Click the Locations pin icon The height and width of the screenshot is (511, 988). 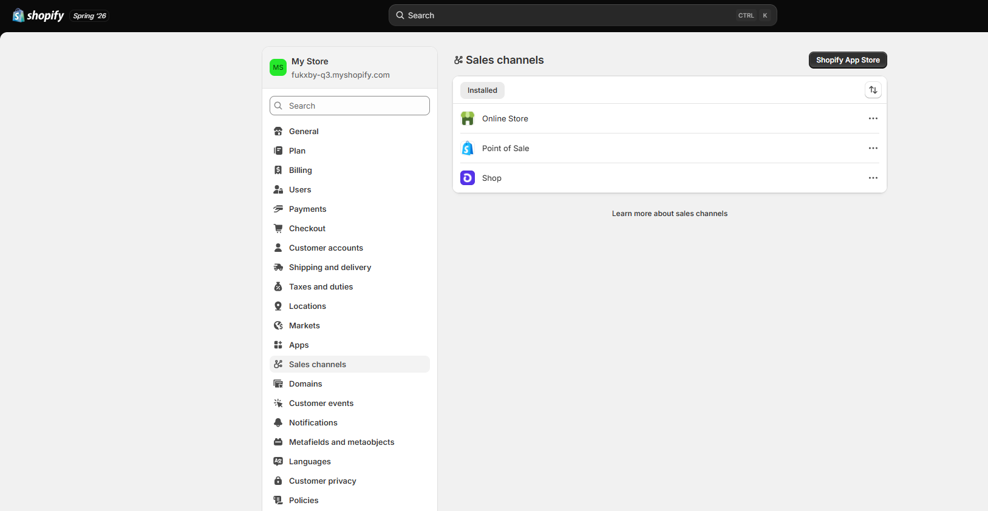[x=278, y=306]
